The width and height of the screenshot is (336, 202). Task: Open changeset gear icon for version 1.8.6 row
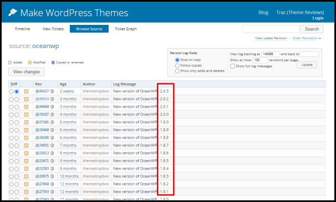tap(52, 153)
